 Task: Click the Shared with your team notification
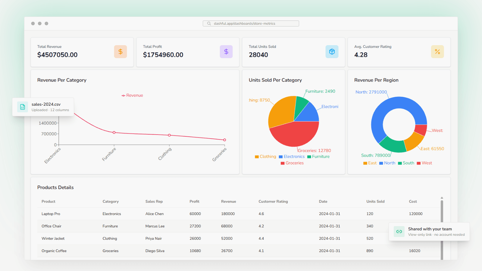pyautogui.click(x=429, y=232)
